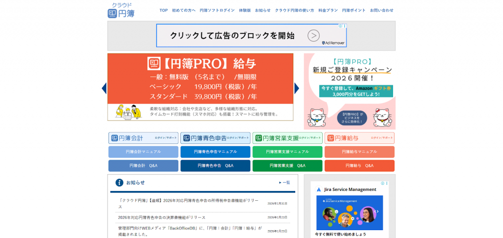Open 円簿給与 Q&A button
This screenshot has height=238, width=503.
point(359,166)
